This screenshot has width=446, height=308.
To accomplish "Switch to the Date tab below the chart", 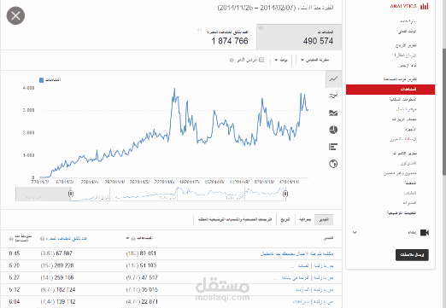I will pyautogui.click(x=285, y=219).
